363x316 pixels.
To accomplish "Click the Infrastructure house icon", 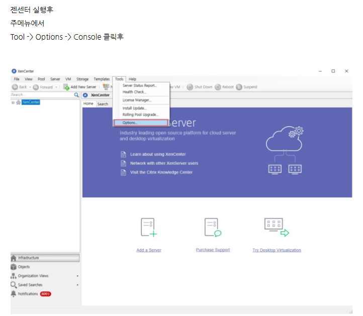I will pyautogui.click(x=14, y=258).
